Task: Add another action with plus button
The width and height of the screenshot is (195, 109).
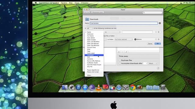Action: (158, 39)
